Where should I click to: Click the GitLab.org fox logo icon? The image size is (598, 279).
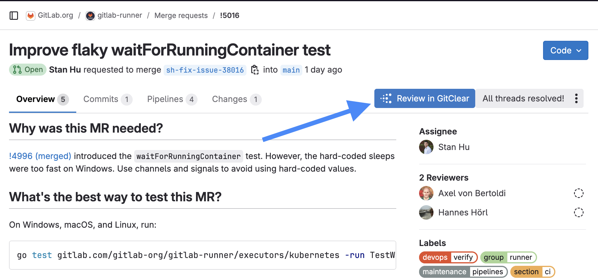[31, 16]
